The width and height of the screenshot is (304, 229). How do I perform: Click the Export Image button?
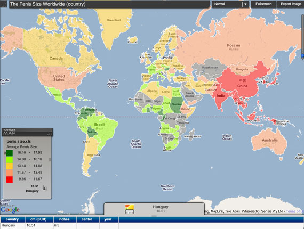tap(291, 4)
